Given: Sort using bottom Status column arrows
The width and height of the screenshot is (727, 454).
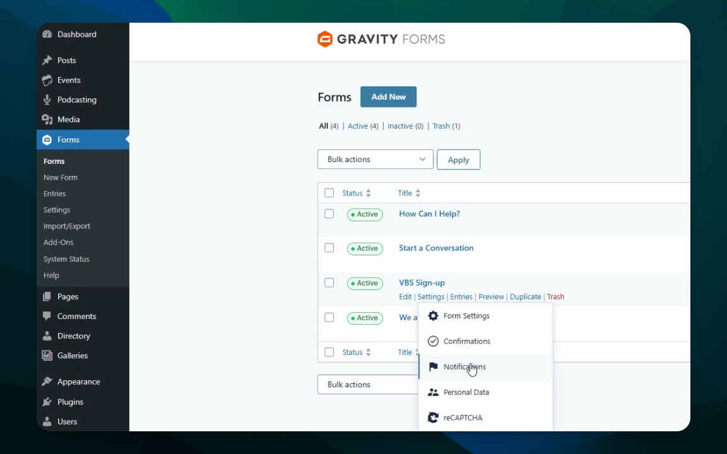Looking at the screenshot, I should click(x=368, y=352).
